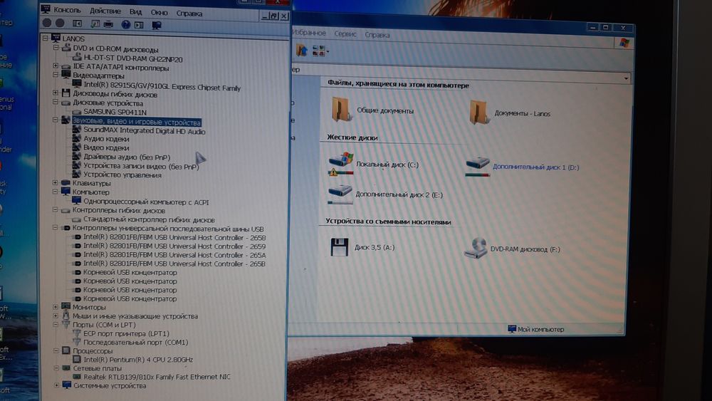Click the Мой компьютер status bar entry
Viewport: 712px width, 401px height.
click(x=536, y=329)
